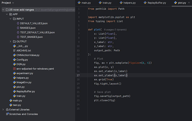Click 'from pathlib import Path' line
Viewport: 192px width, 121px height.
point(106,9)
